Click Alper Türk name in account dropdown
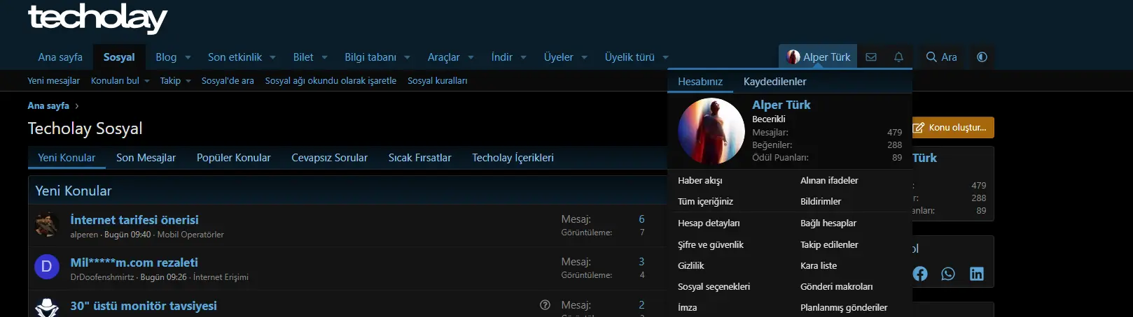Screen dimensions: 1133x317 point(781,105)
